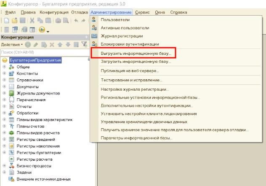Open Параметры информационной базы entry

(136, 138)
